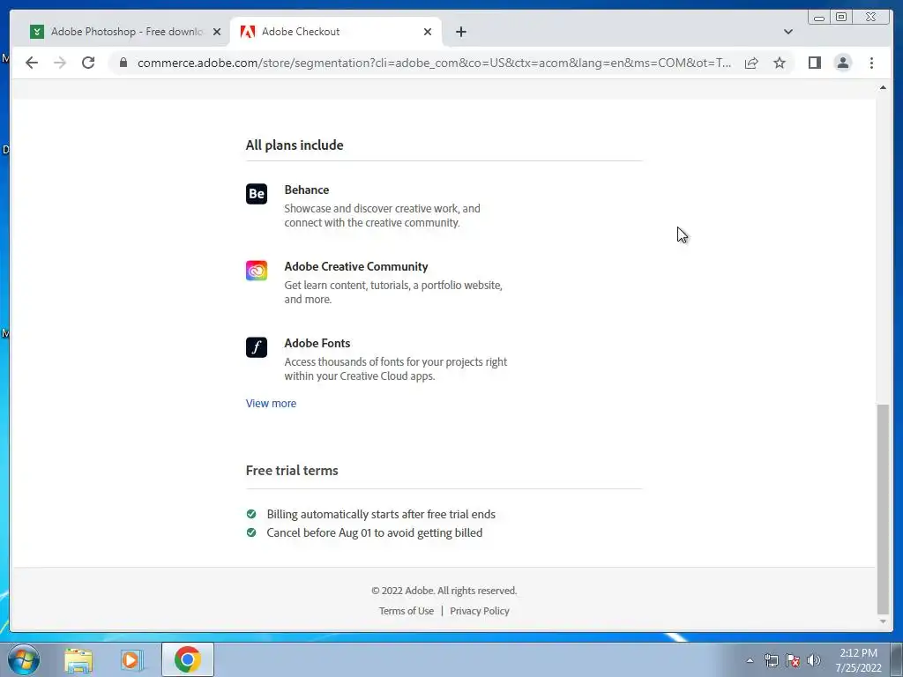
Task: Bookmark this page with the star icon
Action: pyautogui.click(x=780, y=63)
